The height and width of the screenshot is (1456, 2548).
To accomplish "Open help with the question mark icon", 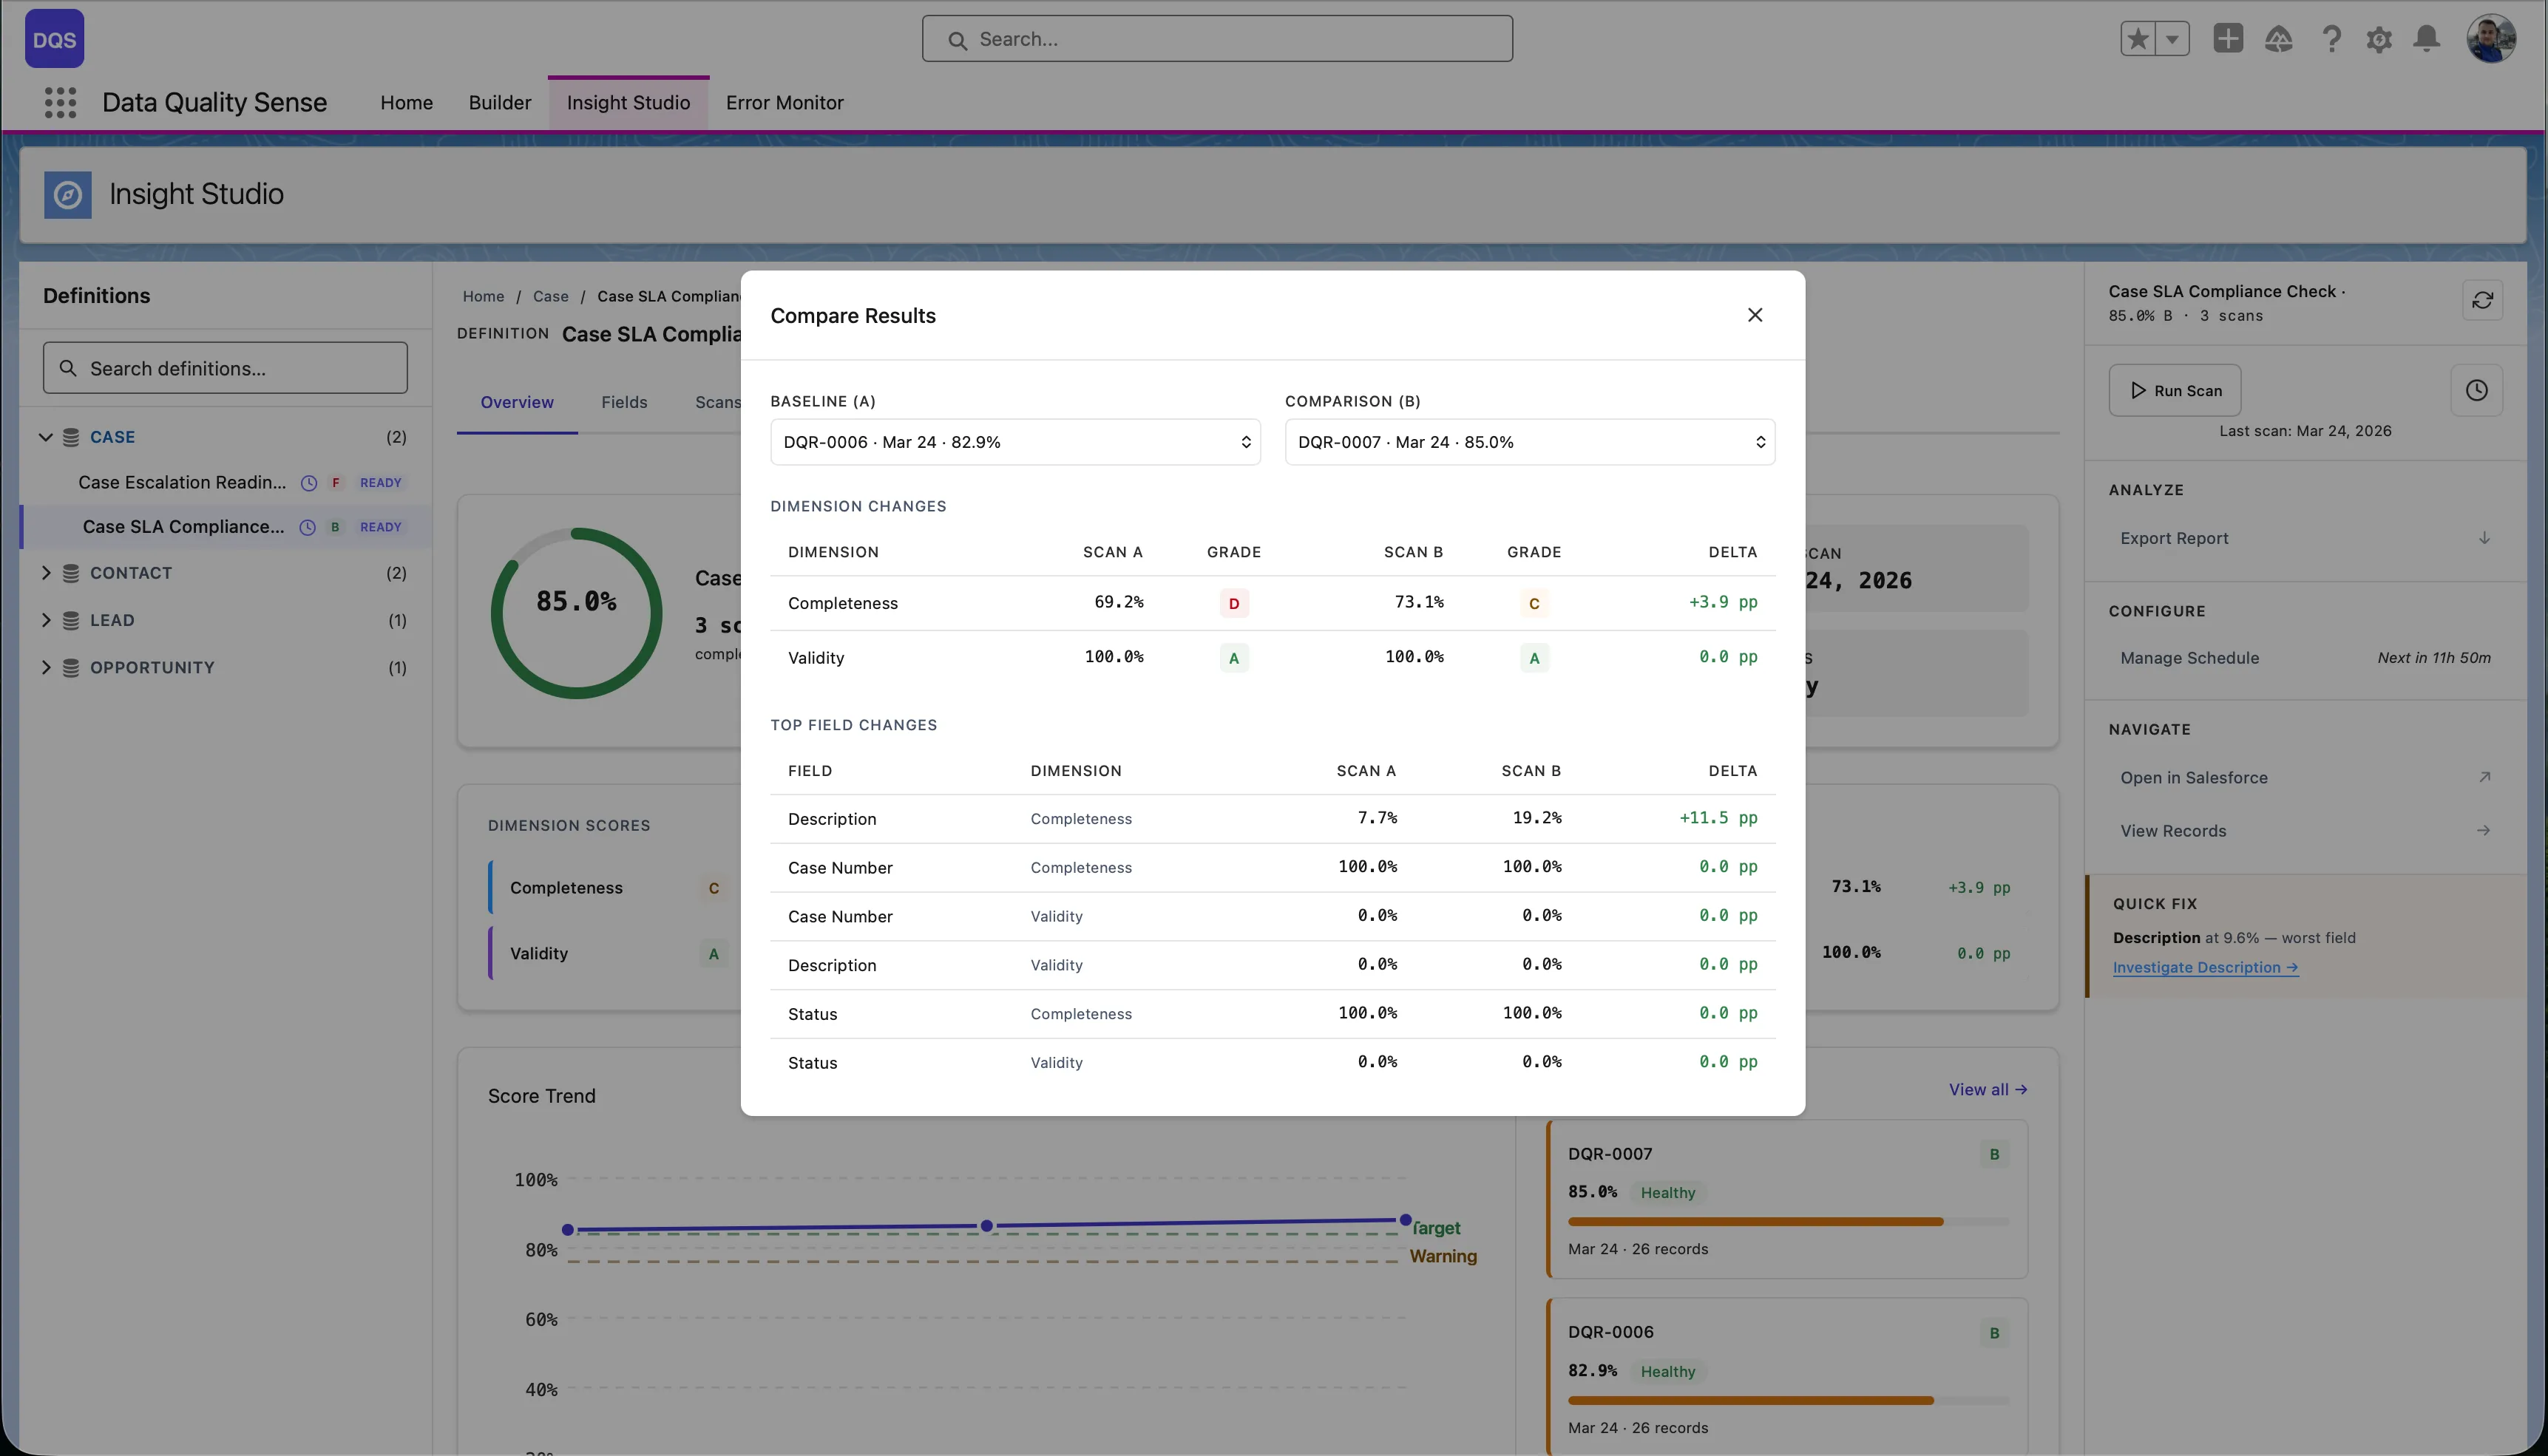I will coord(2331,38).
